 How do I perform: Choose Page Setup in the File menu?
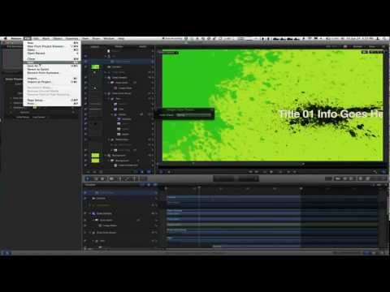tap(52, 100)
